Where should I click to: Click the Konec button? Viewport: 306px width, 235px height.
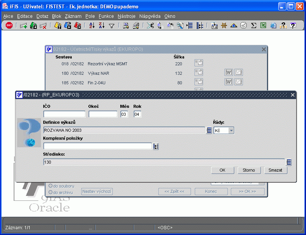[211, 191]
